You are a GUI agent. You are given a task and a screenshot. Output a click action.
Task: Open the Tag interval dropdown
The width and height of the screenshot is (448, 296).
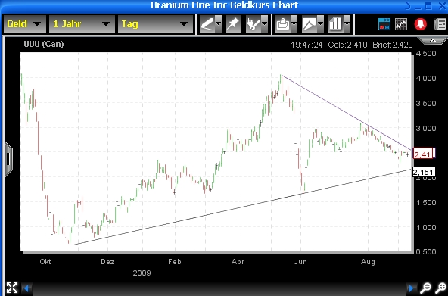(155, 24)
